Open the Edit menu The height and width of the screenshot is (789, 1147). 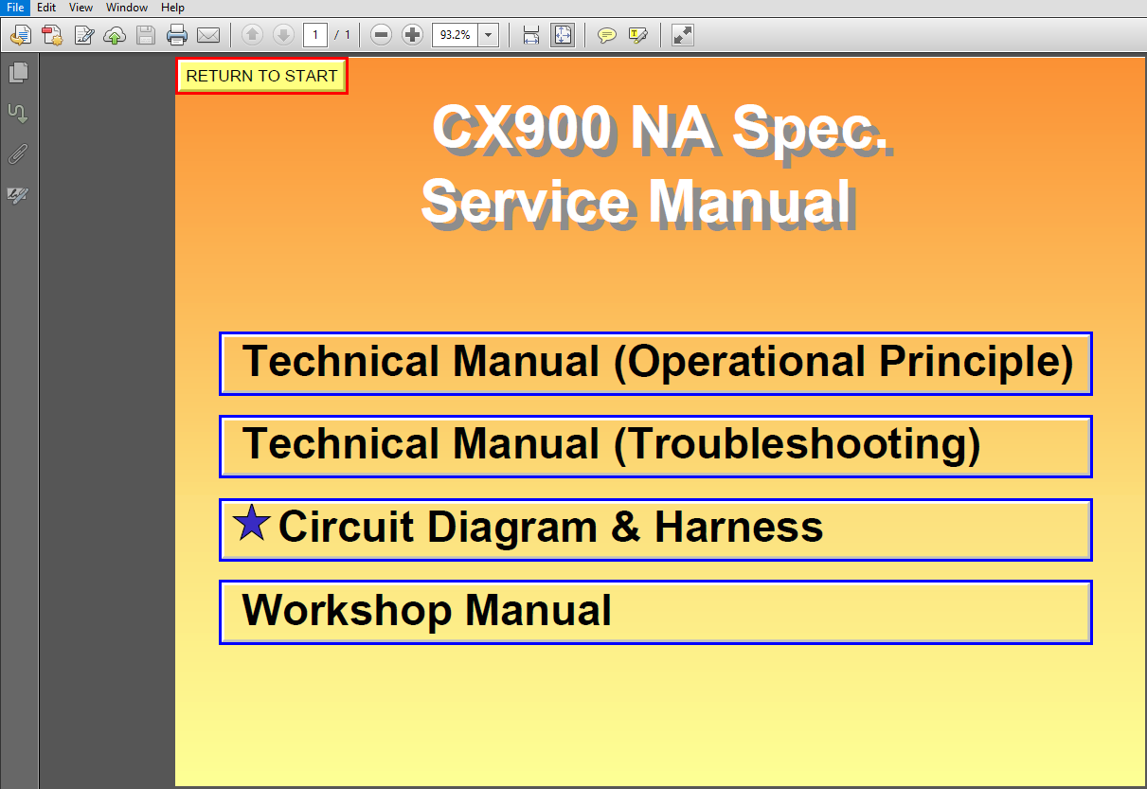pos(46,8)
